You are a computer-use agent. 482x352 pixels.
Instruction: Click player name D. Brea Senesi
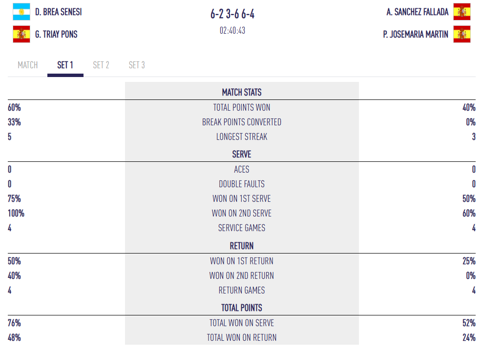coord(58,12)
